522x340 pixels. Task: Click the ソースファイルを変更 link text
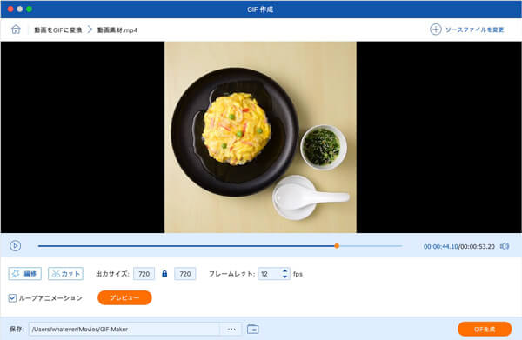click(475, 30)
